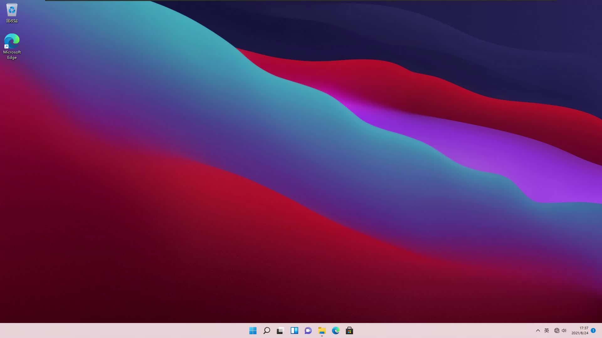
Task: Click the thin dark bar at screen top
Action: [301, 0]
